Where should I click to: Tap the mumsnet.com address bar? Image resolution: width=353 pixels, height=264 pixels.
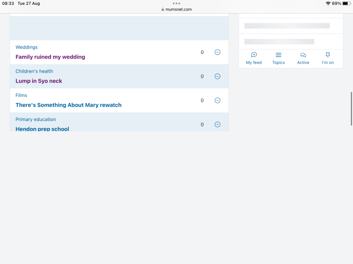click(x=176, y=9)
